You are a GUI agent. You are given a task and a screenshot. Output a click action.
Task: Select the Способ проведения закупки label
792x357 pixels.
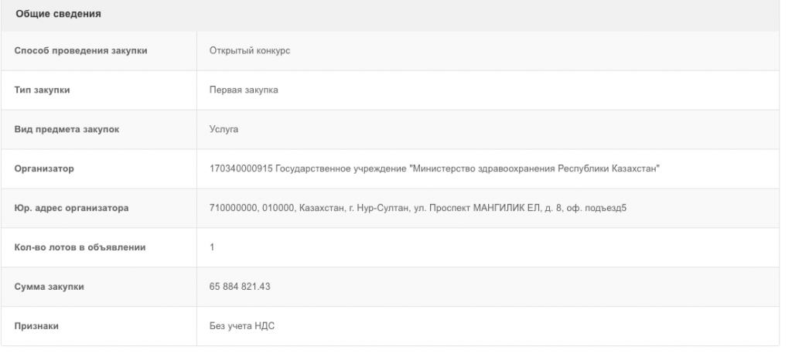pos(80,50)
